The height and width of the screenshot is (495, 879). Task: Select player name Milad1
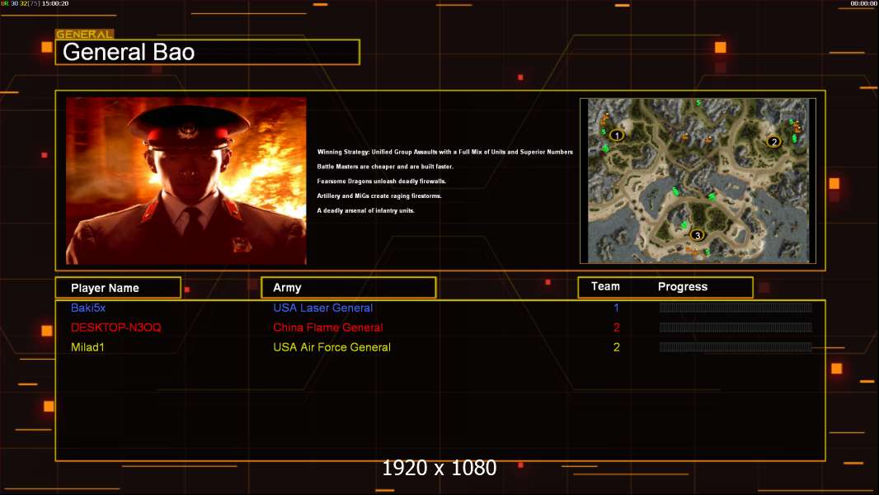point(87,347)
